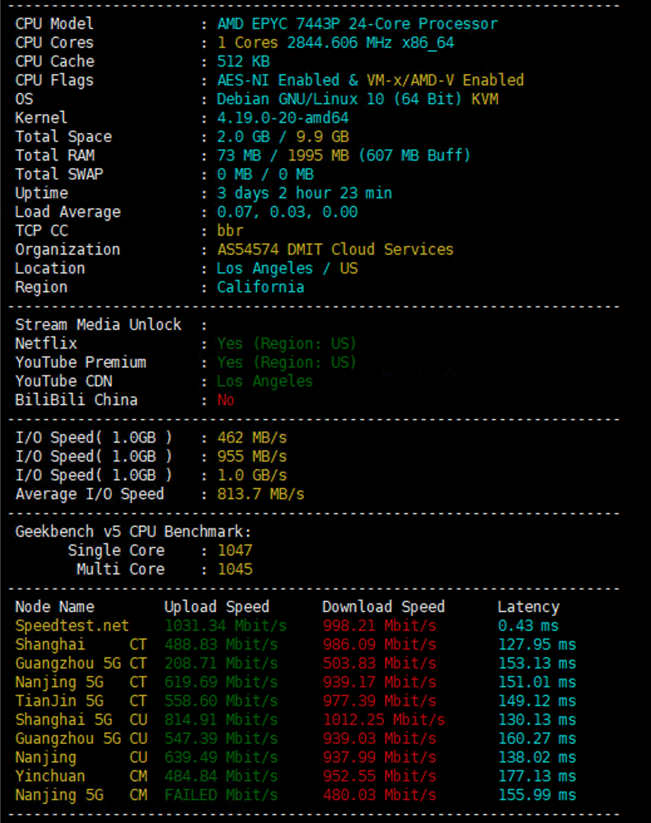Viewport: 651px width, 823px height.
Task: Click the Upload Speed column header
Action: [x=216, y=607]
